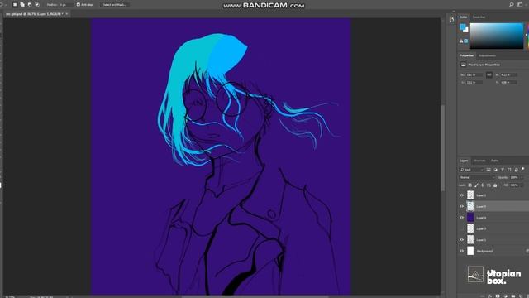Switch to the Paths tab
529x298 pixels.
coord(494,161)
